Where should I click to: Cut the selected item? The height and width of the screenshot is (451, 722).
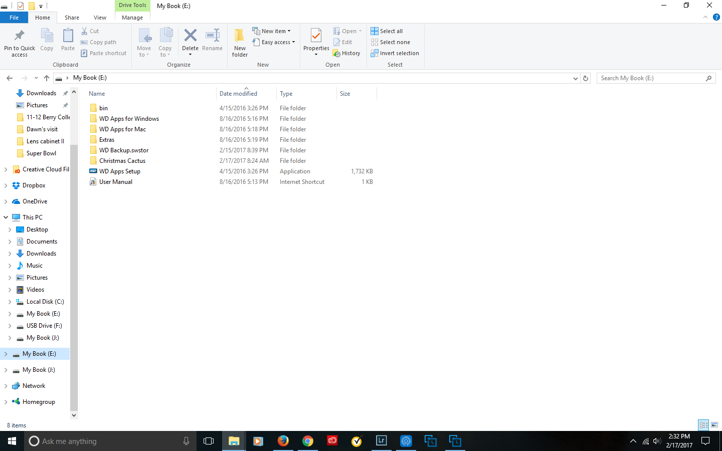click(90, 31)
